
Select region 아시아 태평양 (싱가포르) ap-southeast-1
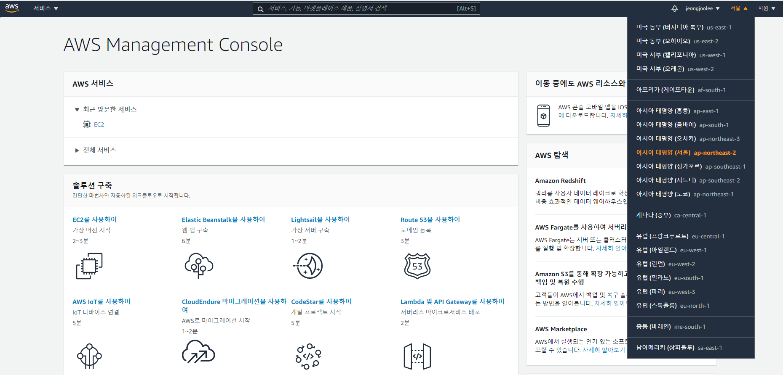[691, 166]
